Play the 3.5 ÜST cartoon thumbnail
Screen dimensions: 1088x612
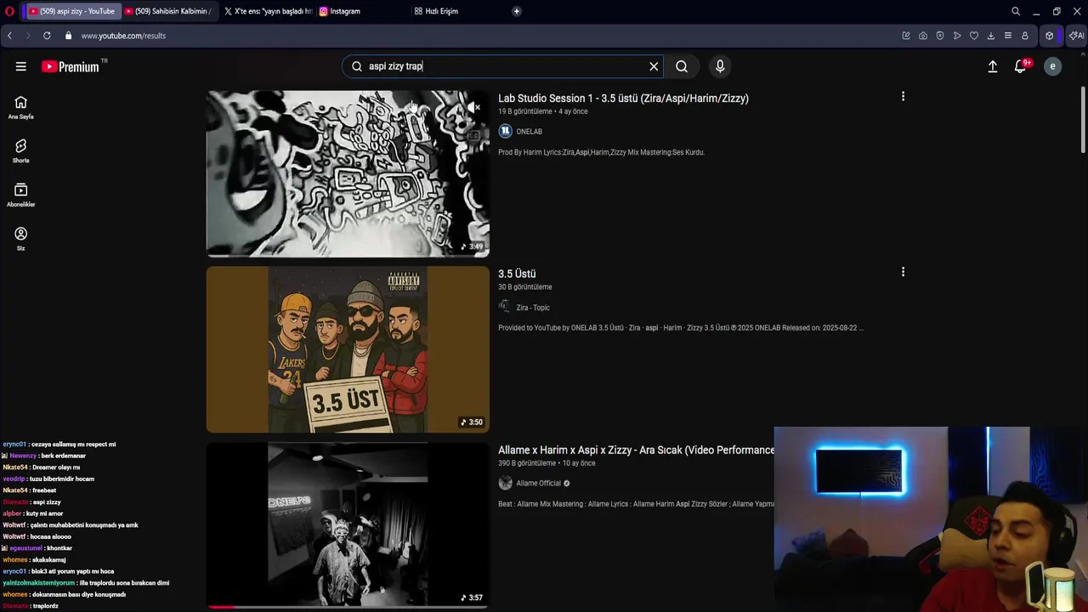tap(348, 349)
